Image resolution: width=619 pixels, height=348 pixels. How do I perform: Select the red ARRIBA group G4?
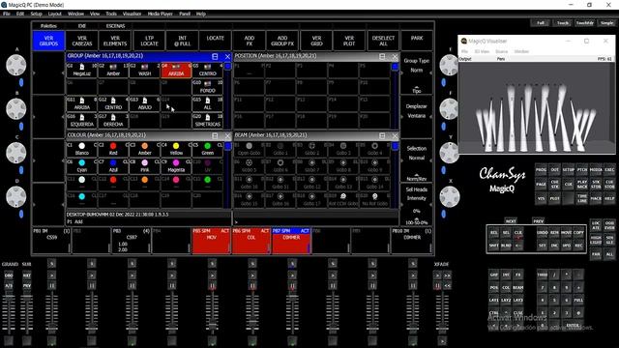tap(176, 71)
